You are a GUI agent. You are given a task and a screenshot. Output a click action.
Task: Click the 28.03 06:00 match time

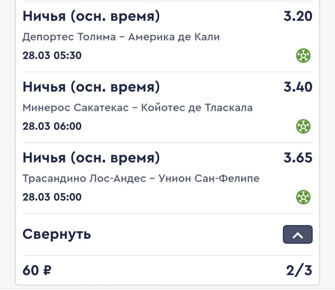tap(52, 126)
